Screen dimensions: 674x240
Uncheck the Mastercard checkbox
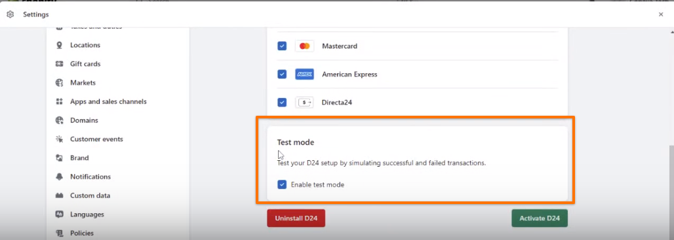pos(282,46)
